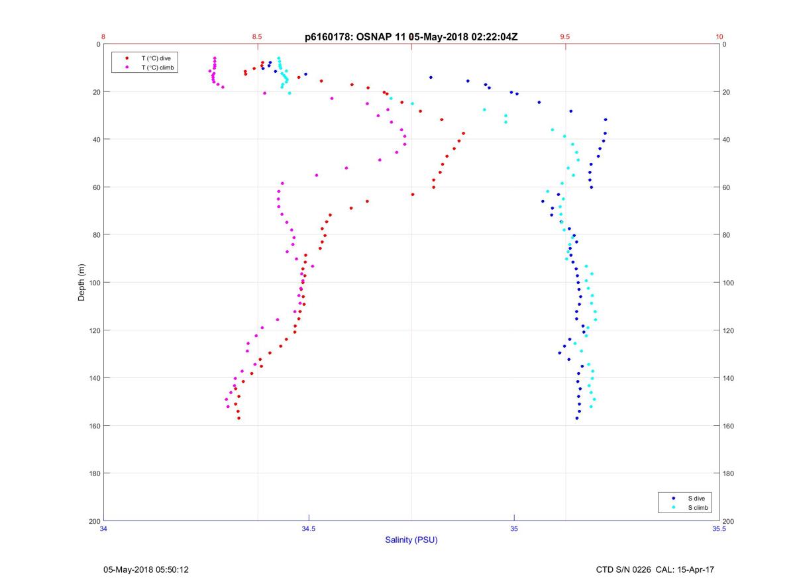Select the 'T (°C) climb' legend label
795x586 pixels.
[158, 68]
